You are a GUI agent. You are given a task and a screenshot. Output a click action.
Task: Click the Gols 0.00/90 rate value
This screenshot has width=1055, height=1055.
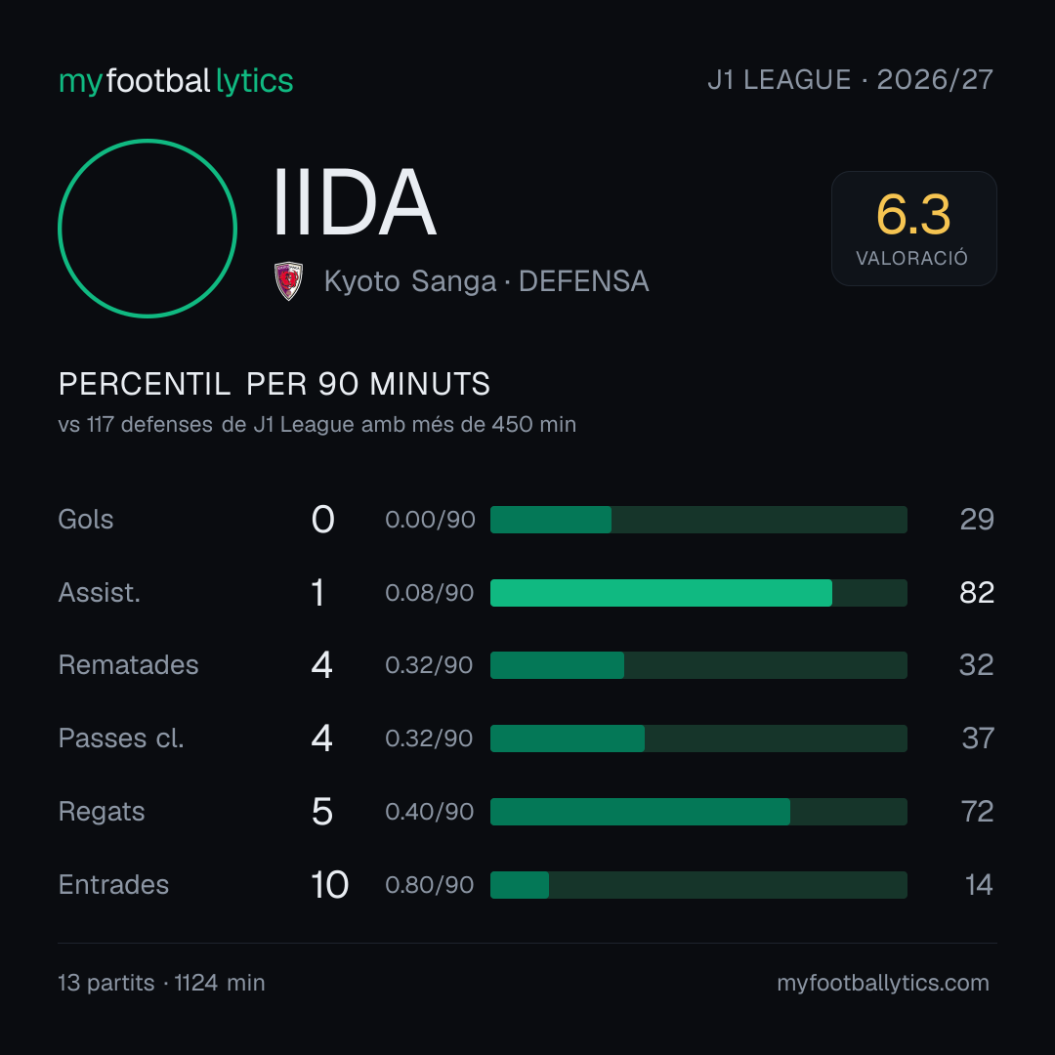click(430, 520)
